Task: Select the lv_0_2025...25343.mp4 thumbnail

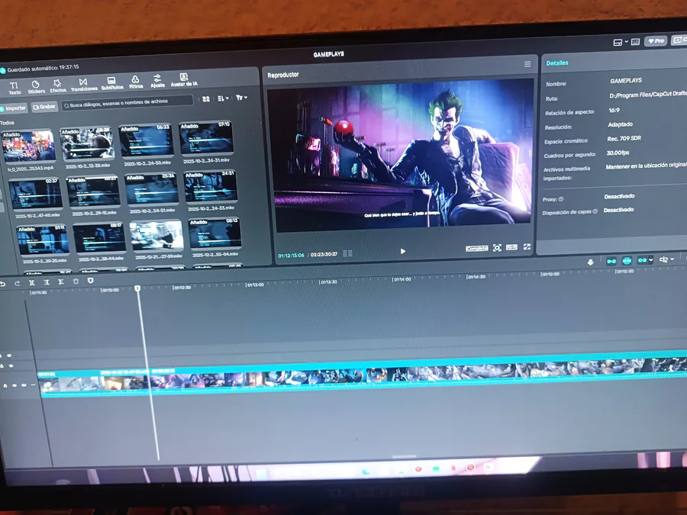Action: (x=29, y=146)
